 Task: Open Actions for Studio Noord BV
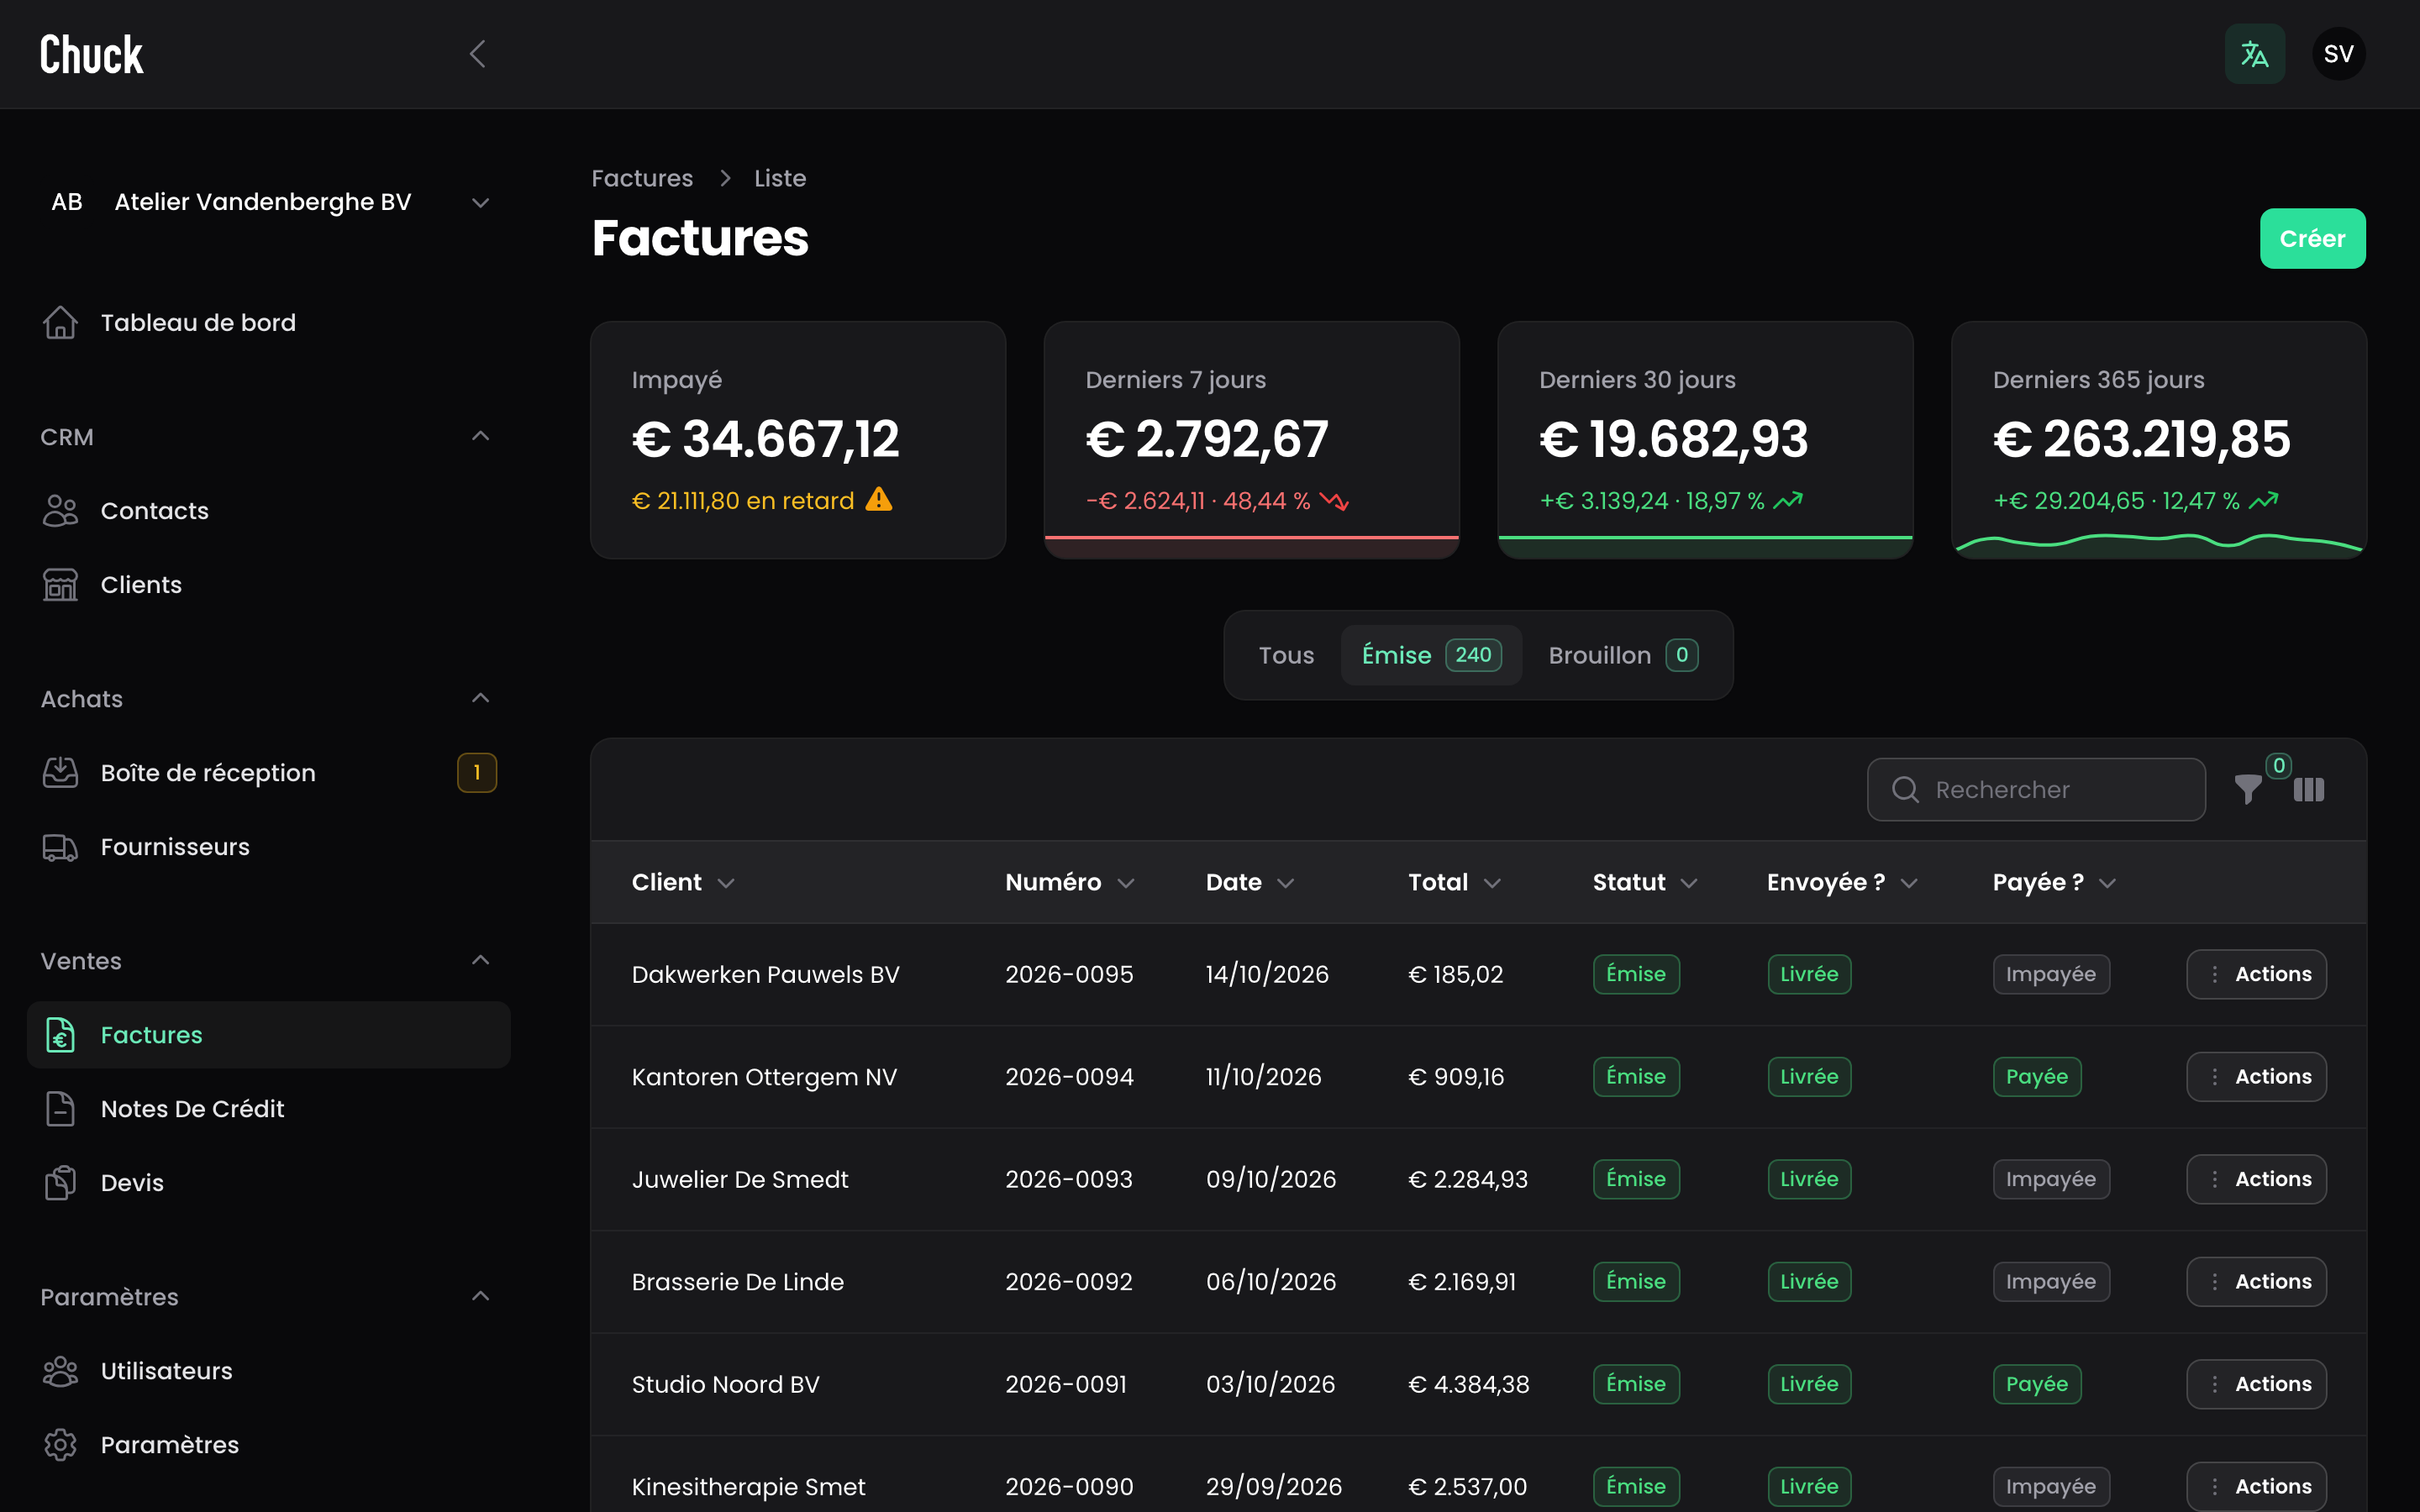(x=2256, y=1384)
